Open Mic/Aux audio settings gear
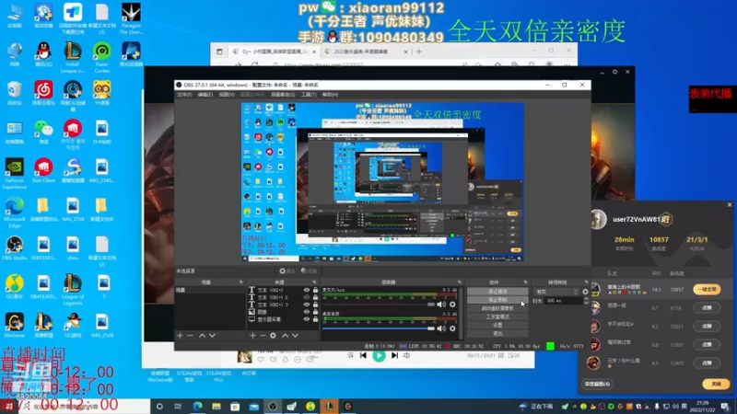Screen dimensions: 737x414 452,305
